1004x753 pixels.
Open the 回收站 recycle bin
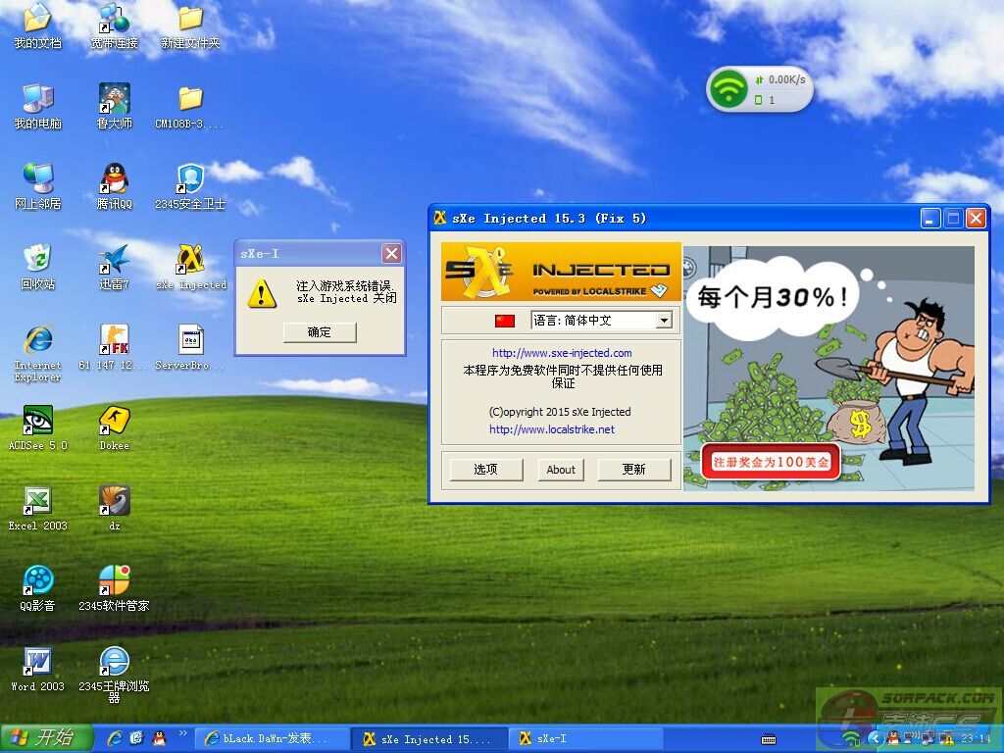coord(37,261)
